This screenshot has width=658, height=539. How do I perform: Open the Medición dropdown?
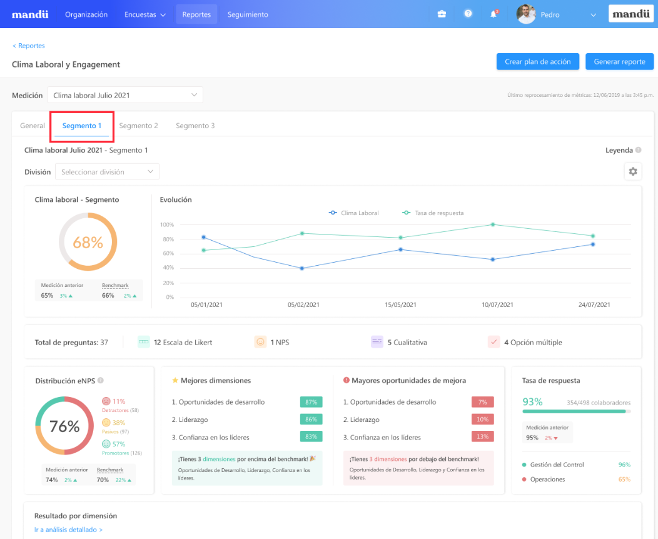coord(125,95)
